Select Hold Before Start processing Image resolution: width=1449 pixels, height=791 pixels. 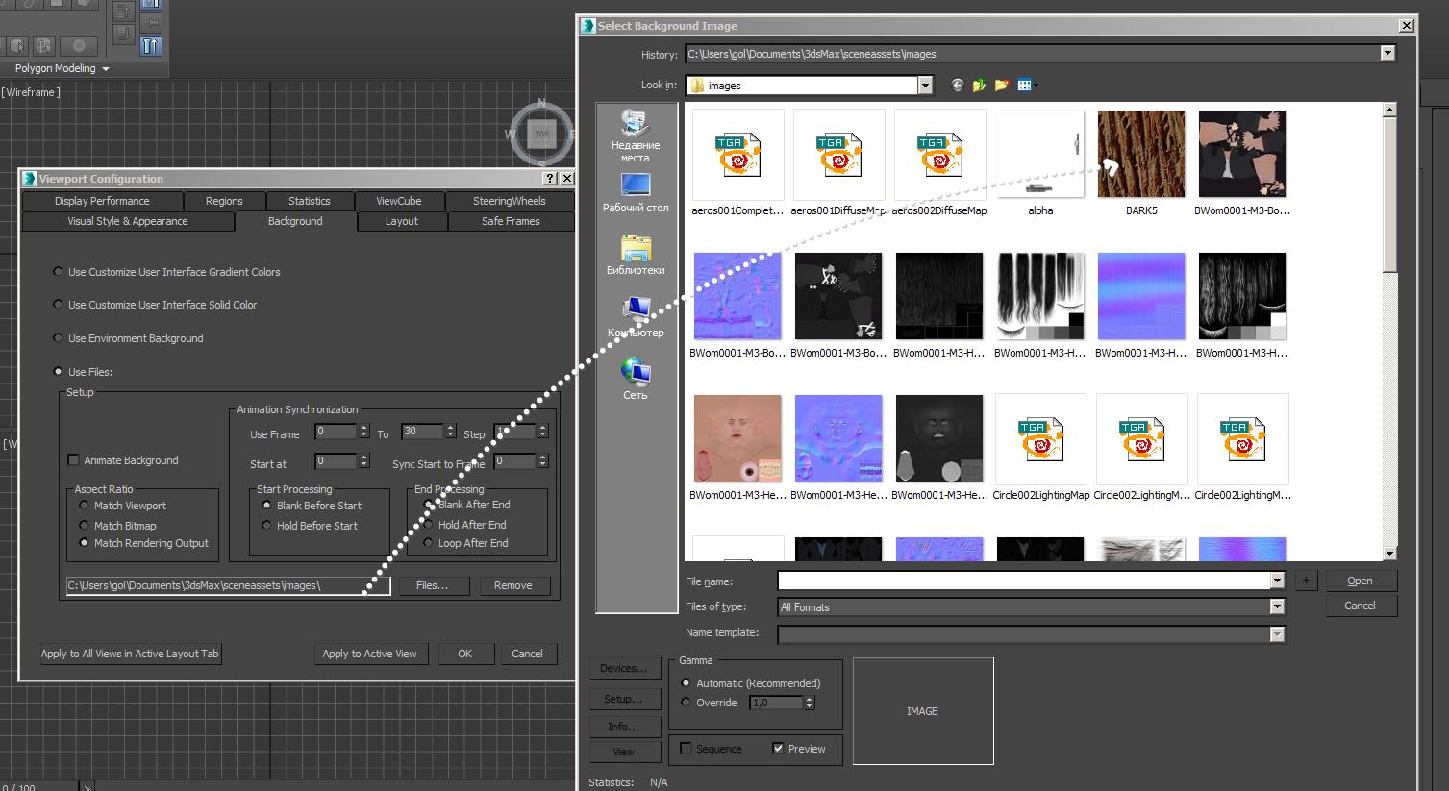tap(266, 526)
